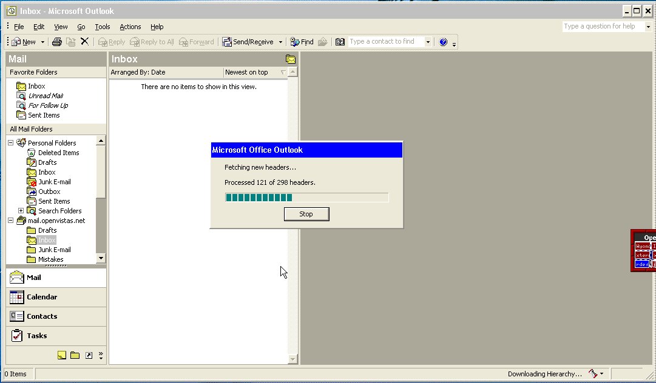Click the Print toolbar icon
Image resolution: width=656 pixels, height=383 pixels.
57,42
